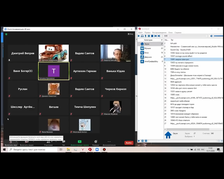The width and height of the screenshot is (224, 179).
Task: Click the third small icon in Soundpad's bottom bar
Action: click(x=146, y=141)
